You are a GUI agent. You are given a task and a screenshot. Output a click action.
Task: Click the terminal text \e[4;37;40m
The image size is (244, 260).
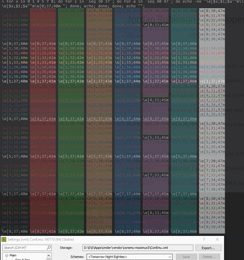(15, 119)
